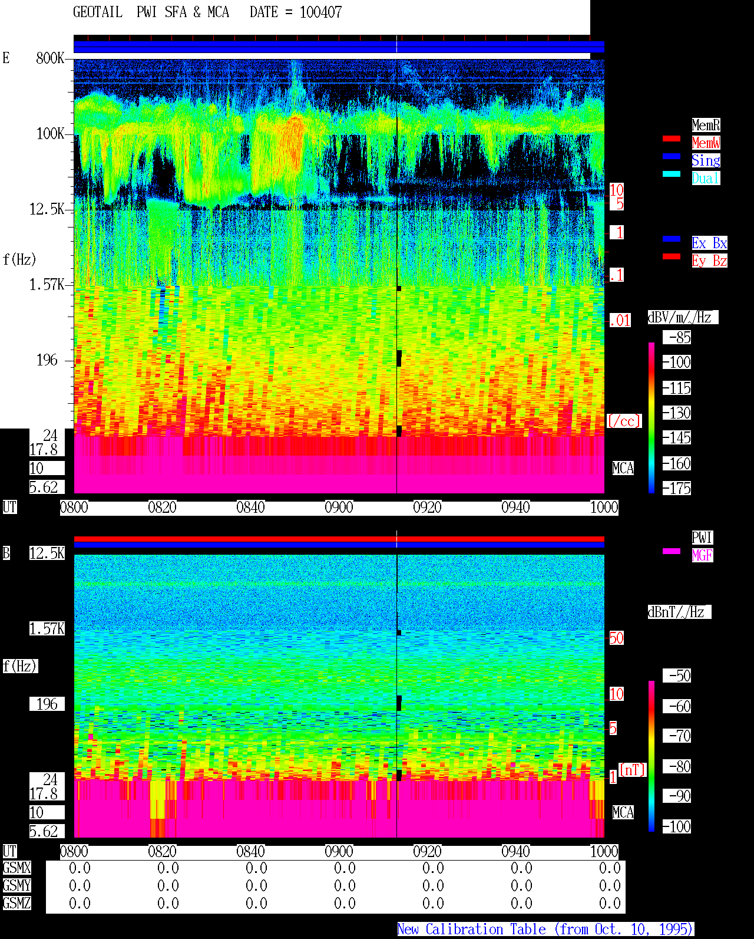
Task: Click the '[/cc]' density unit label
Action: pyautogui.click(x=624, y=421)
